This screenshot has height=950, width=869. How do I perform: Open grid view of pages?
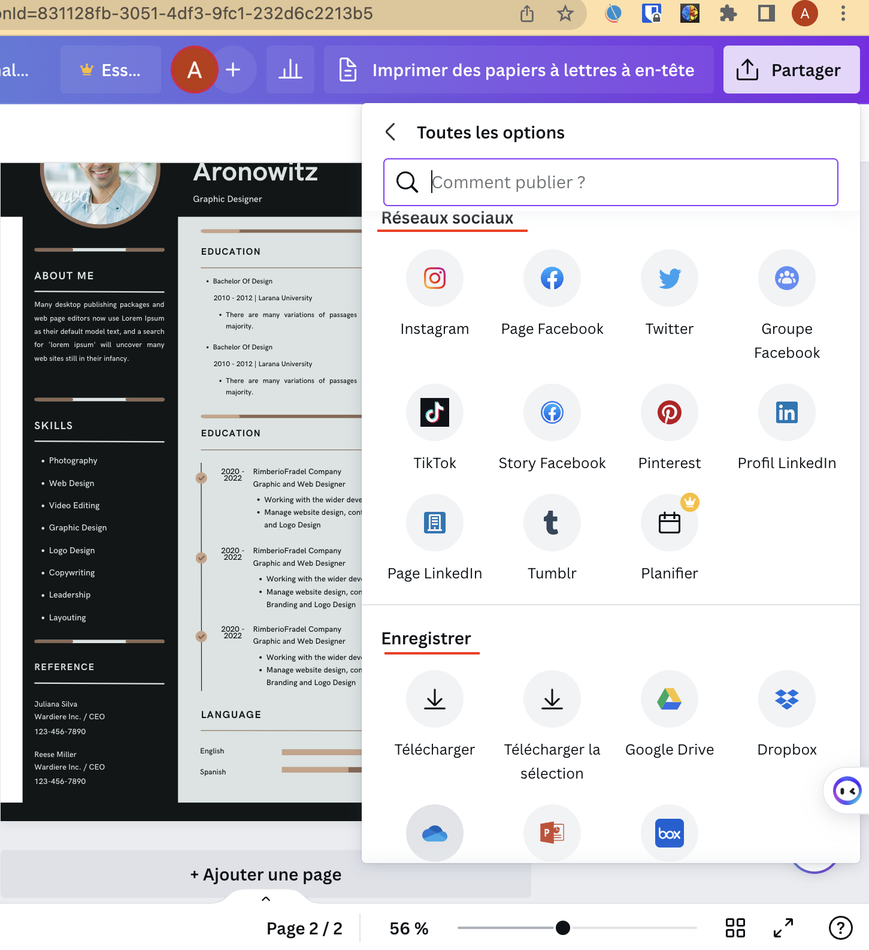(x=735, y=928)
